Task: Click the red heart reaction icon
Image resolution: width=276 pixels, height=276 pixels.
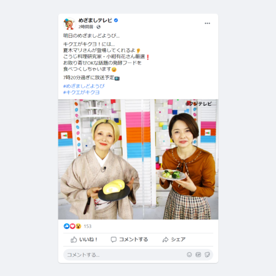Action: 72,226
